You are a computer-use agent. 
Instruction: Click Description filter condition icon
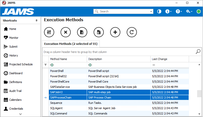pos(90,65)
